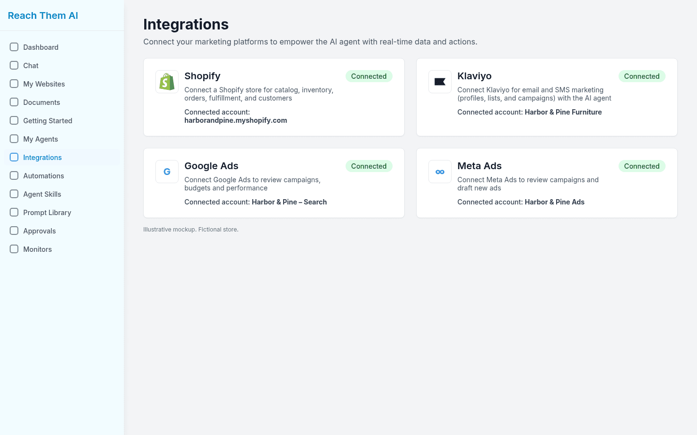Click the icon beside Automations

coord(14,175)
